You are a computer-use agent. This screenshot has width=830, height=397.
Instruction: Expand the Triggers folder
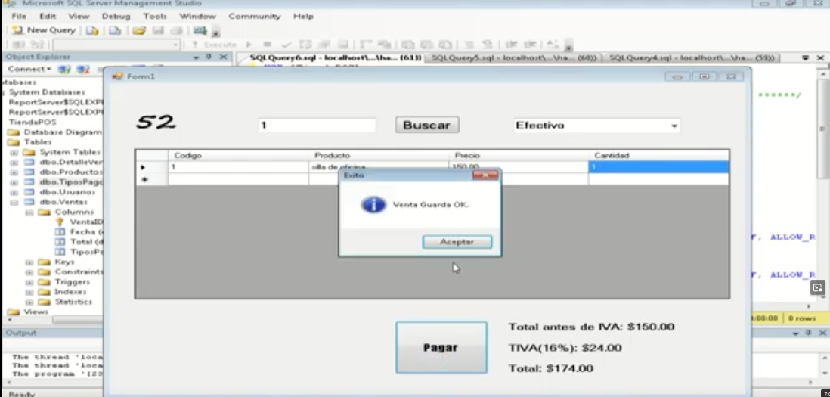click(x=29, y=282)
